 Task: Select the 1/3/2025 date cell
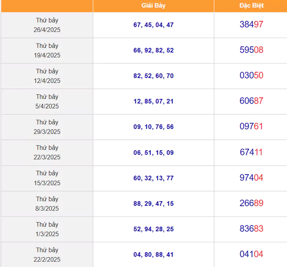coord(47,229)
